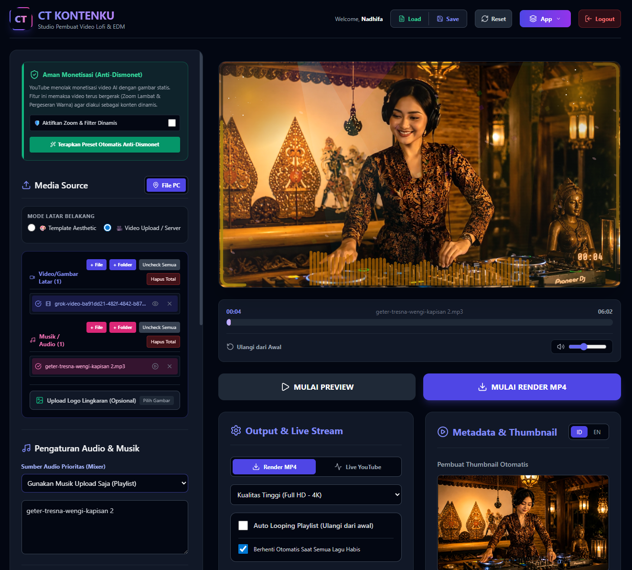Play geter-tresna-wengi-kapisan 2.mp3 from list icon

pyautogui.click(x=155, y=366)
